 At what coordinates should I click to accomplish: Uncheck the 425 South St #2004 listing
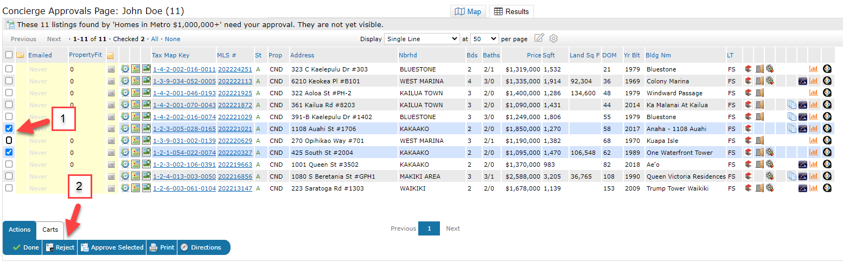point(9,153)
